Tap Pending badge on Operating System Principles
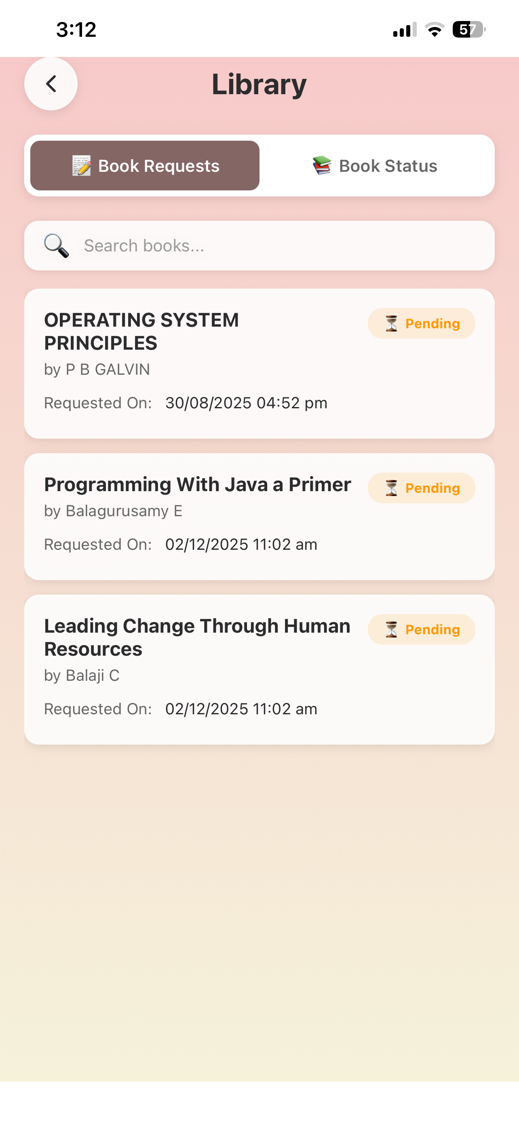519x1123 pixels. 422,323
